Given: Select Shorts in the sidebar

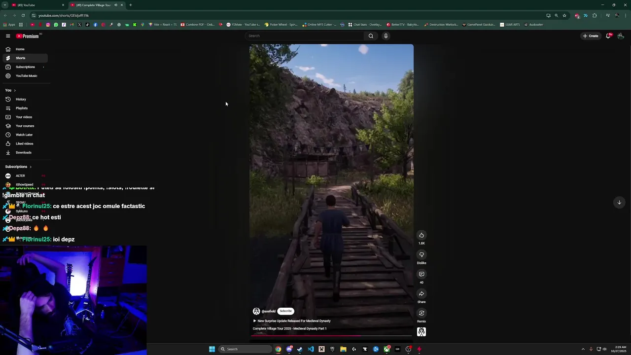Looking at the screenshot, I should coord(25,58).
